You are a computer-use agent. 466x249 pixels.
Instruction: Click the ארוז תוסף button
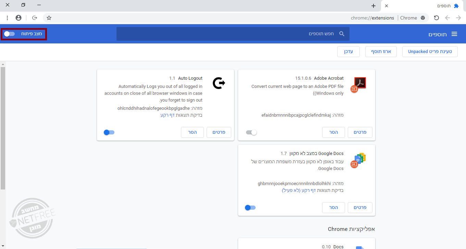[x=381, y=52]
